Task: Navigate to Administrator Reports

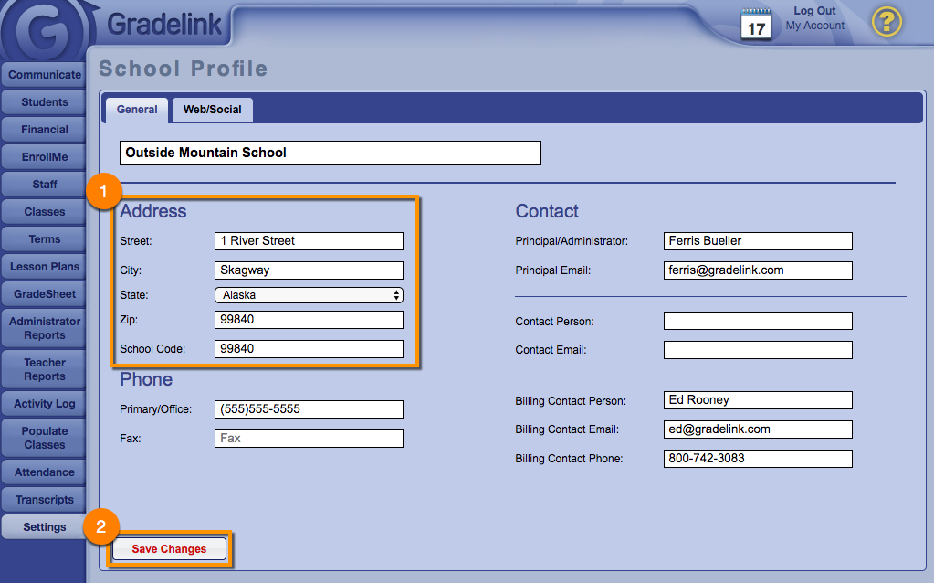Action: 45,328
